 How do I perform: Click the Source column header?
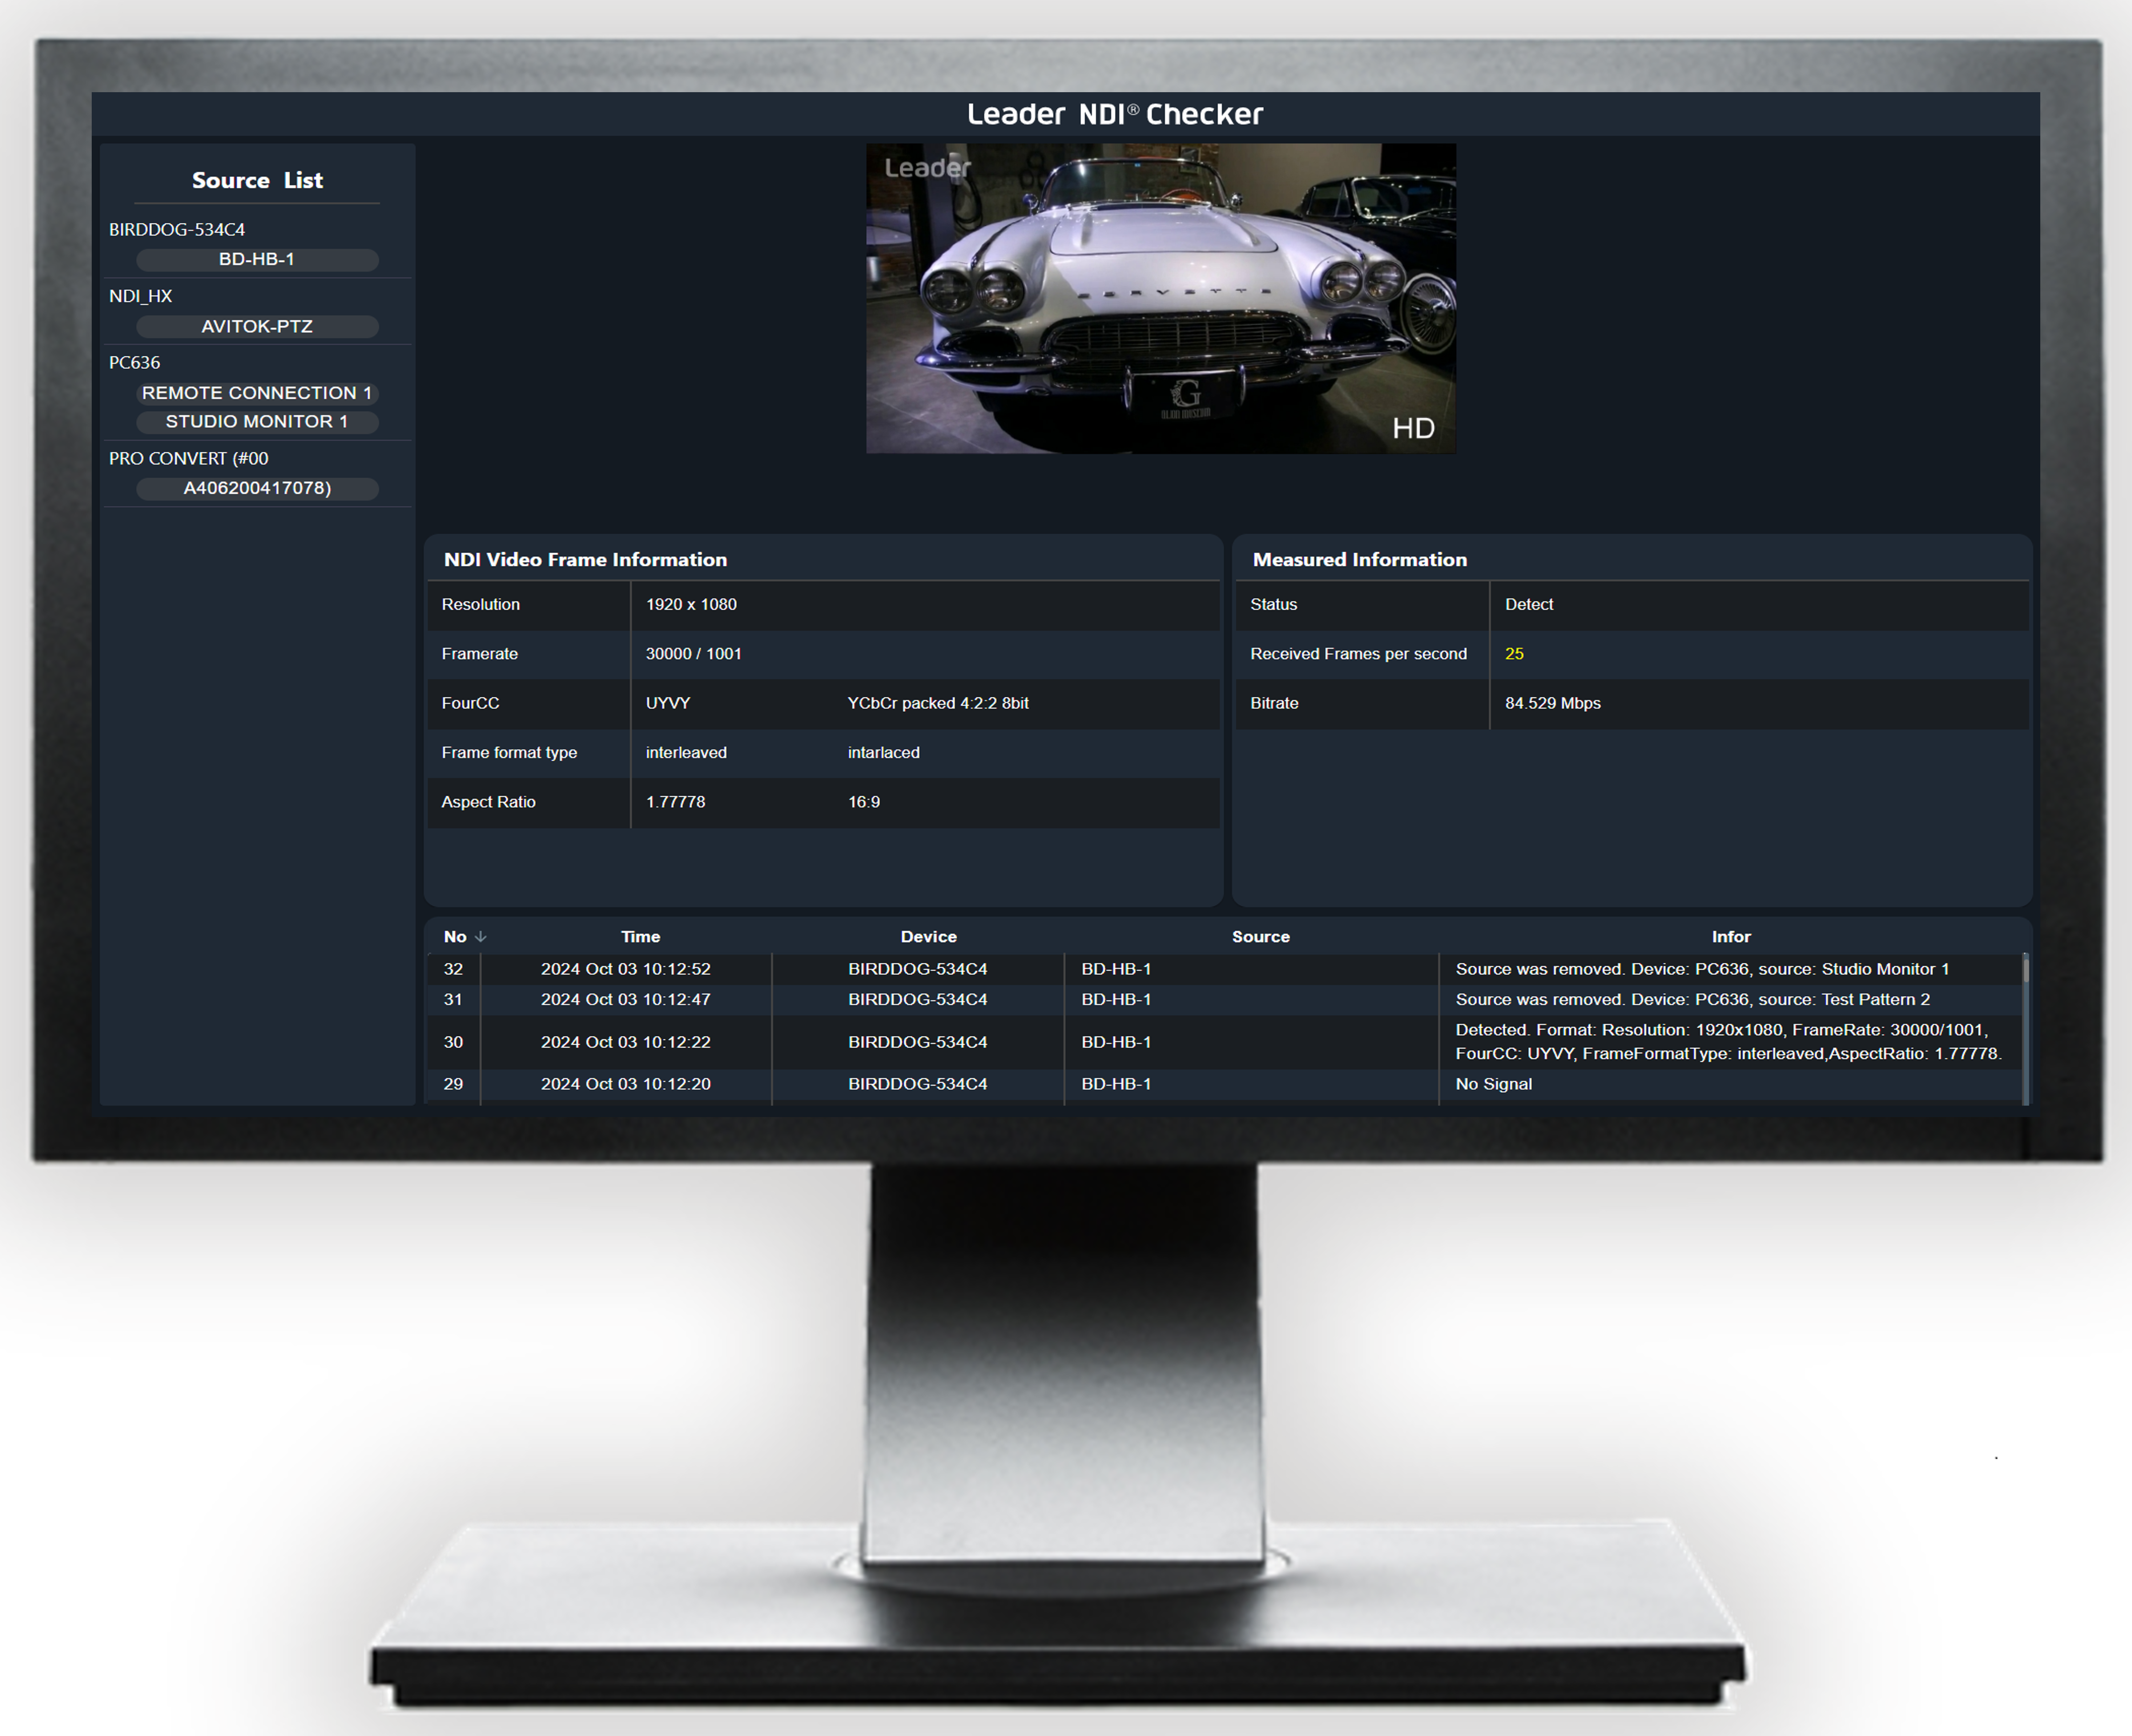[x=1260, y=937]
